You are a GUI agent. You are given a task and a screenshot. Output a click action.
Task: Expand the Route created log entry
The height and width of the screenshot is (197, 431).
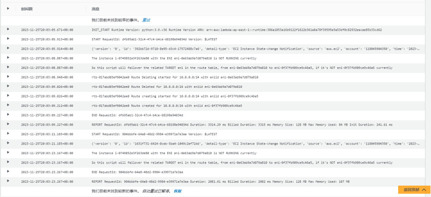(8, 105)
